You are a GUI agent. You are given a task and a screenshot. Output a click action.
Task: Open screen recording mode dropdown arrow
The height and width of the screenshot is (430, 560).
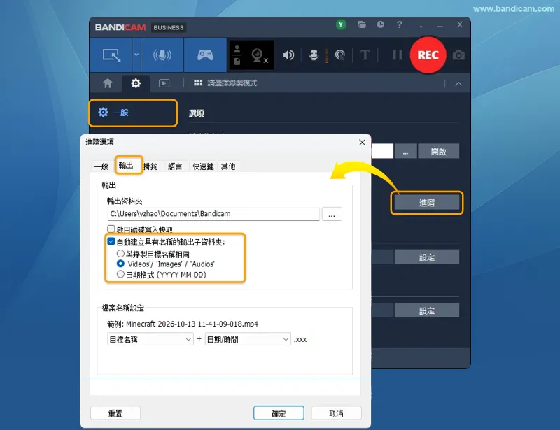[136, 55]
